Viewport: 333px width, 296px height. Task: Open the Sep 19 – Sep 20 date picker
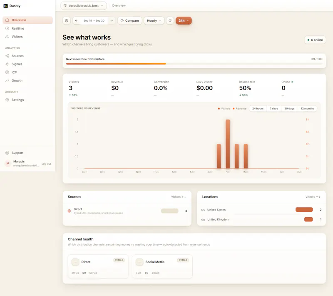tap(94, 20)
